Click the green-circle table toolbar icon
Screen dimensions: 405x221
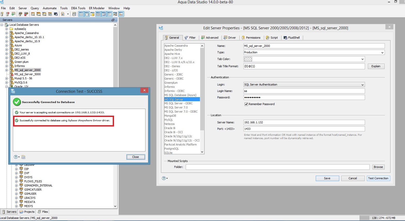[x=13, y=14]
